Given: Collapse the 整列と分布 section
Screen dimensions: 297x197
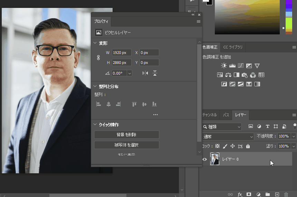Looking at the screenshot, I should 95,86.
